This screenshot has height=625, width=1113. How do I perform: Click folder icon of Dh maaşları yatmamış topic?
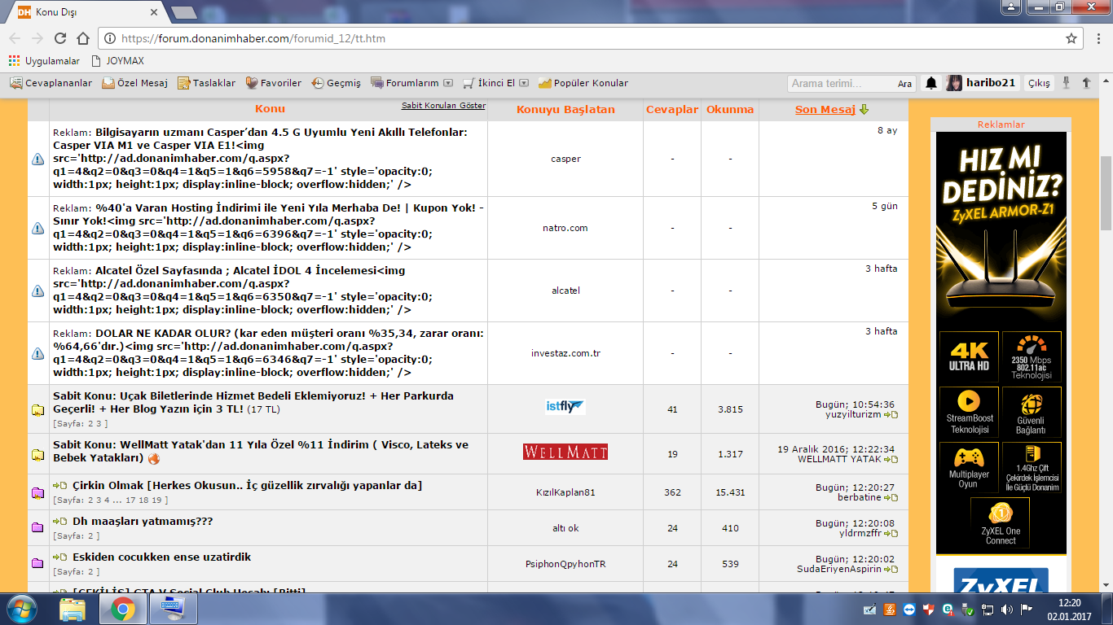pos(37,528)
